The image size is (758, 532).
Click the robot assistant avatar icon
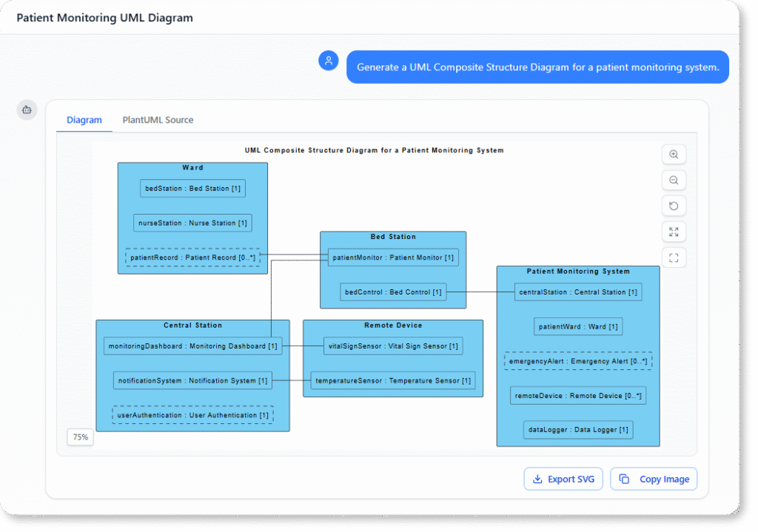pyautogui.click(x=26, y=109)
